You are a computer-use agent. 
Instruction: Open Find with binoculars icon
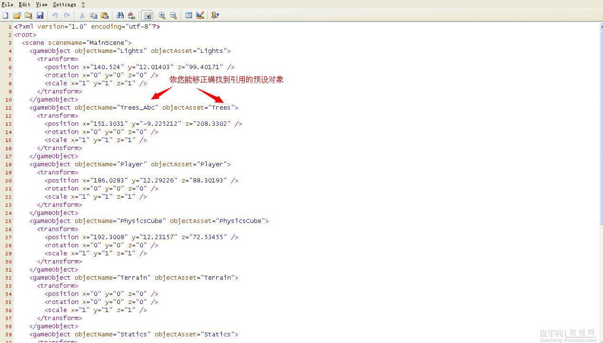point(120,15)
